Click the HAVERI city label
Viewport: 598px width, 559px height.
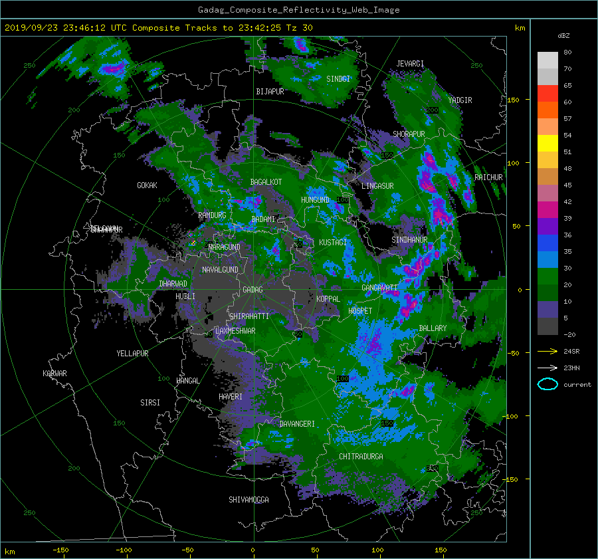231,396
